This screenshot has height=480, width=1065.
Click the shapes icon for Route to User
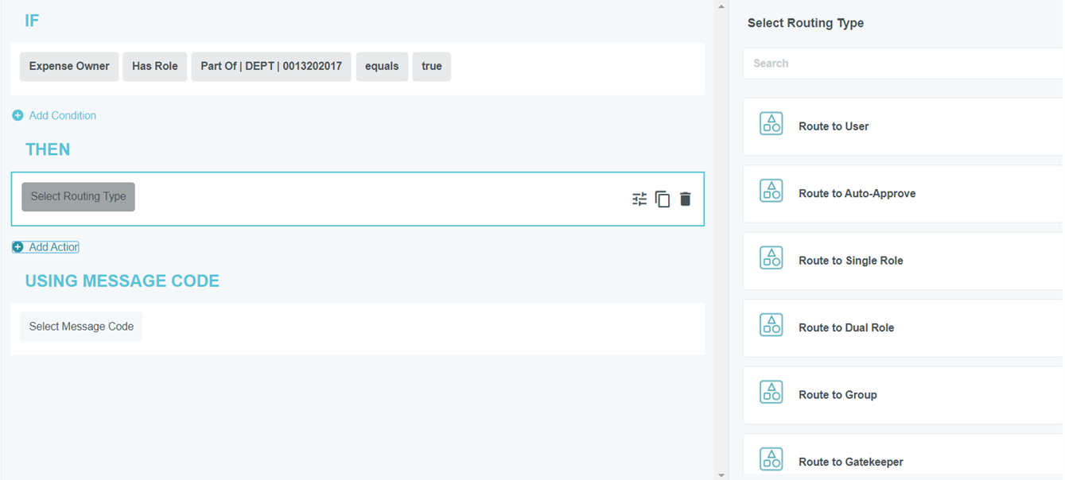tap(771, 124)
